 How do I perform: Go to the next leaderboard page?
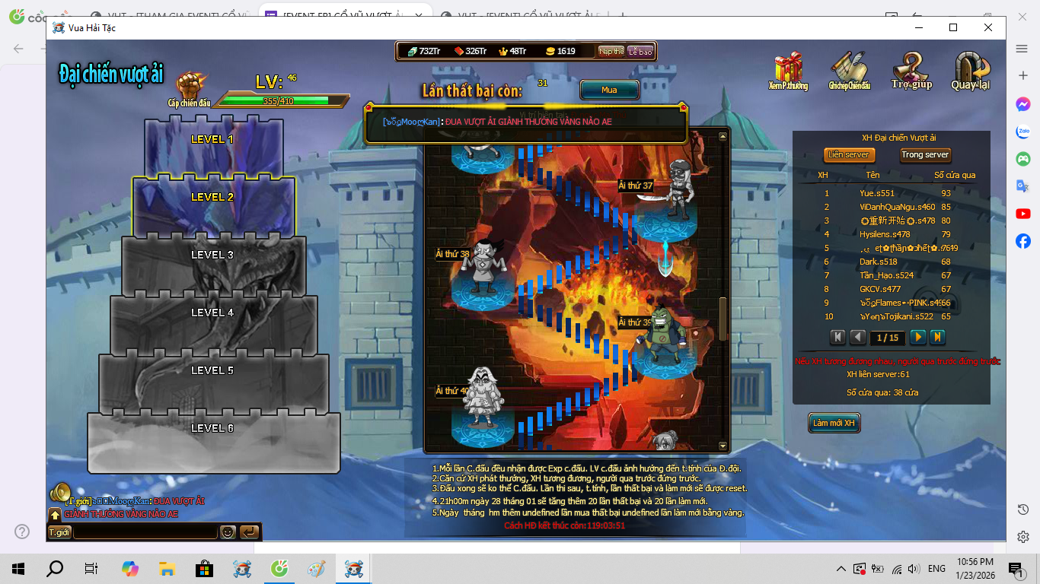click(x=918, y=337)
